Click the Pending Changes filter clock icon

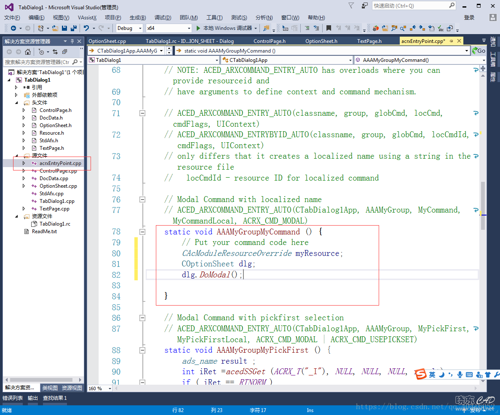(41, 52)
